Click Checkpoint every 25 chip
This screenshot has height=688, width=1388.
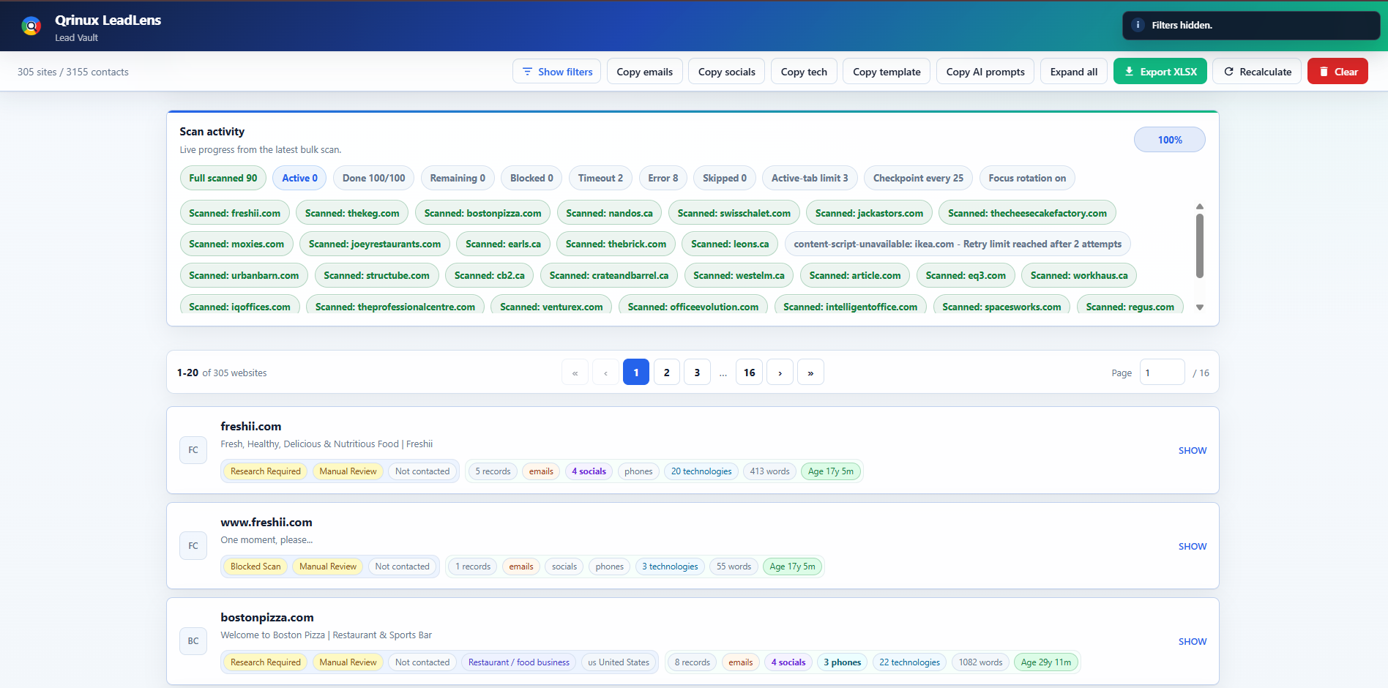coord(918,178)
